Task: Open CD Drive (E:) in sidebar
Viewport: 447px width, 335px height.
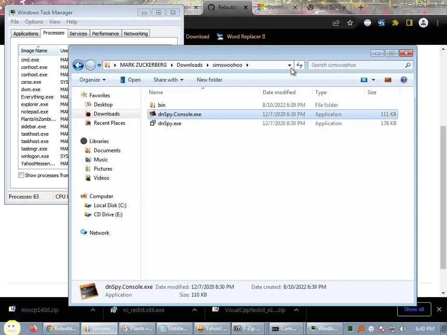Action: click(108, 215)
